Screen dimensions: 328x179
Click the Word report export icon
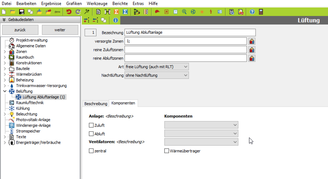click(x=232, y=12)
